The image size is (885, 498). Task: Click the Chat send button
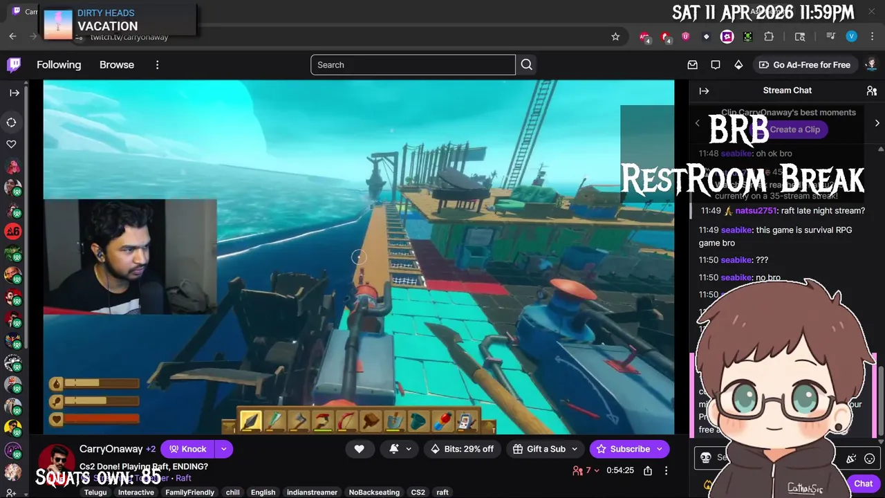tap(863, 483)
